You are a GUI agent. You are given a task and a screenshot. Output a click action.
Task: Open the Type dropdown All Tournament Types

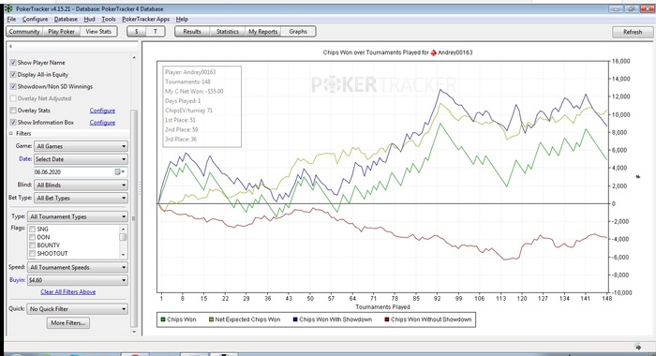click(78, 216)
